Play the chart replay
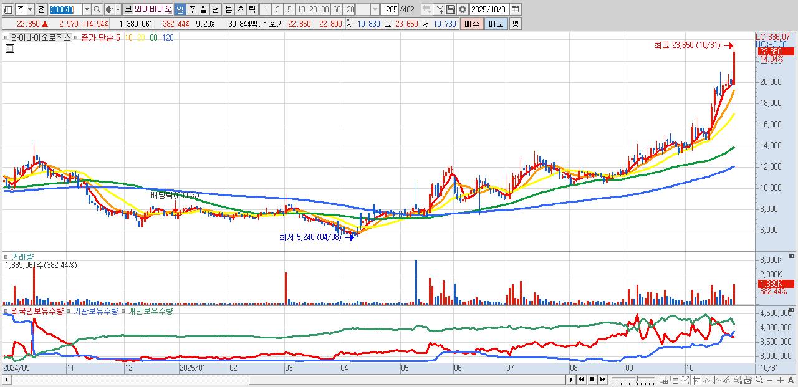798x387 pixels. click(x=572, y=380)
